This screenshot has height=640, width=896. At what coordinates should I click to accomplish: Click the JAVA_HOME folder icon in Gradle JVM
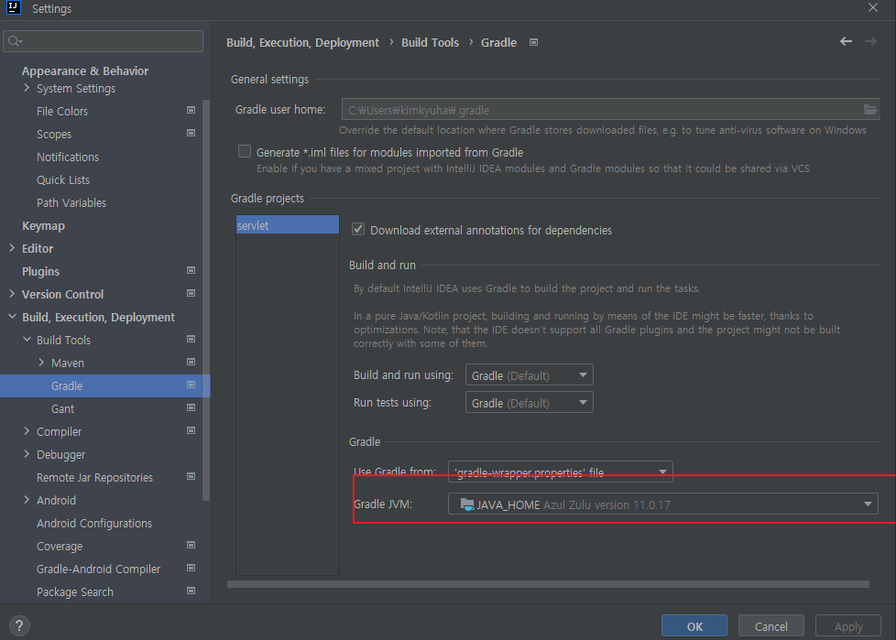click(467, 504)
